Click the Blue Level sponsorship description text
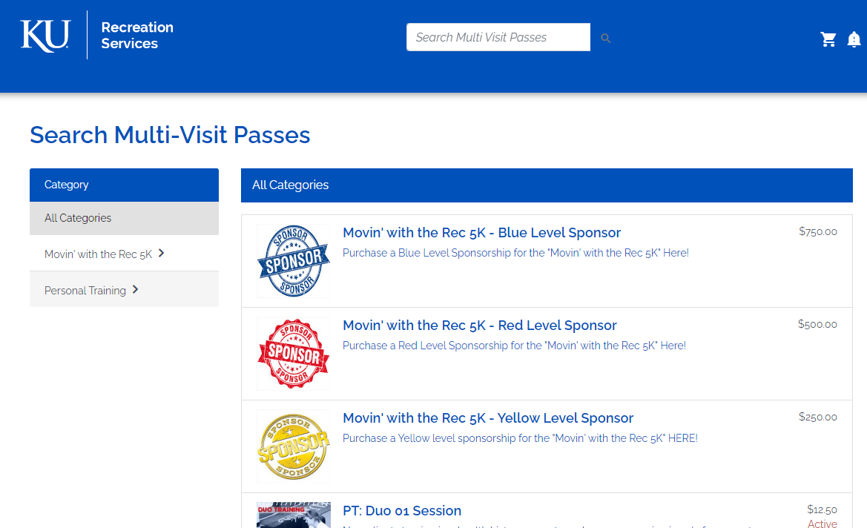This screenshot has height=528, width=867. point(515,253)
